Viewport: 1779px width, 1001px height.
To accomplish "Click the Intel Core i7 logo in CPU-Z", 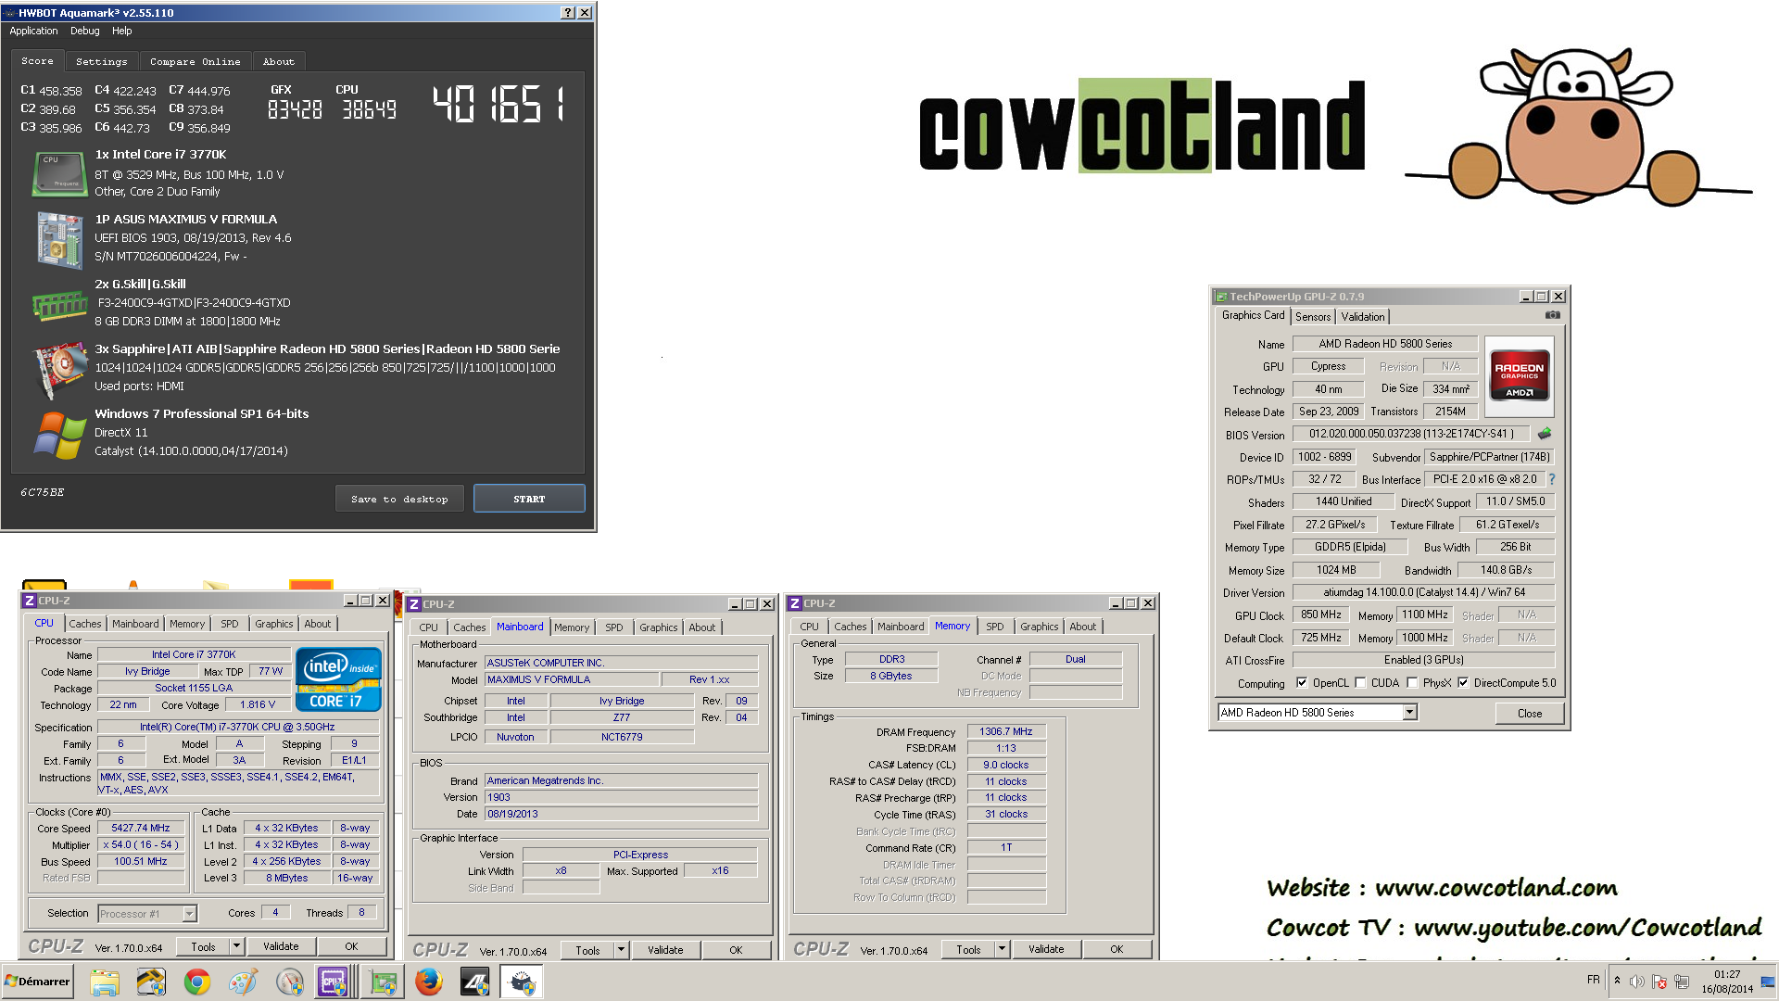I will (338, 679).
